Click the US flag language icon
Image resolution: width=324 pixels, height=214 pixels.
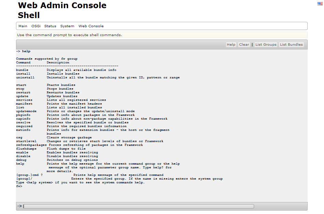pyautogui.click(x=320, y=3)
